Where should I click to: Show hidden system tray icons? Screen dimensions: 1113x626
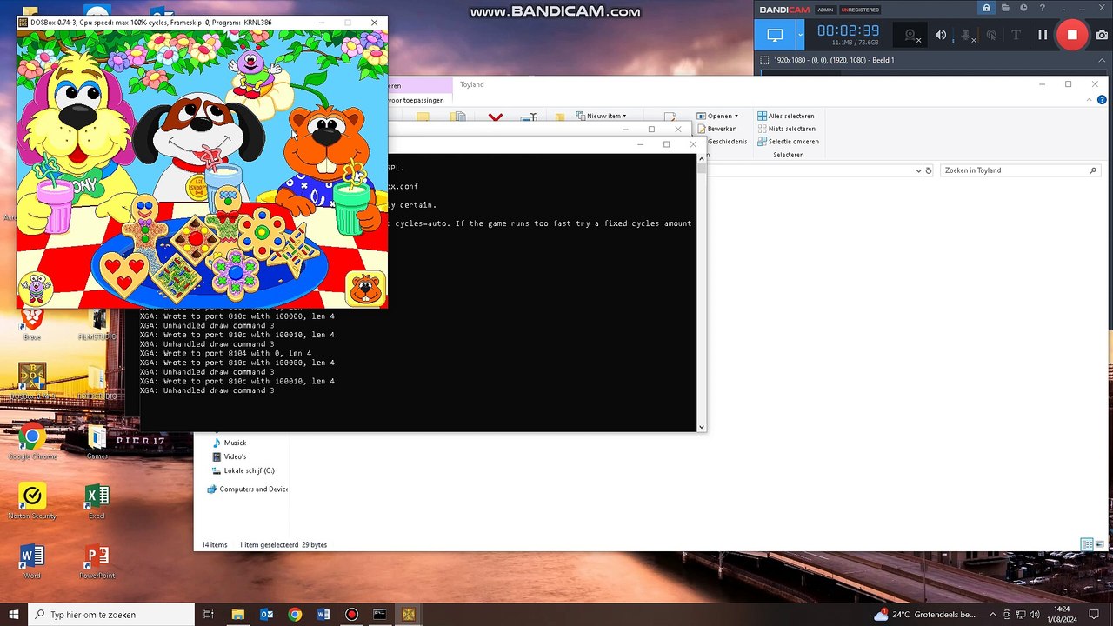click(993, 615)
